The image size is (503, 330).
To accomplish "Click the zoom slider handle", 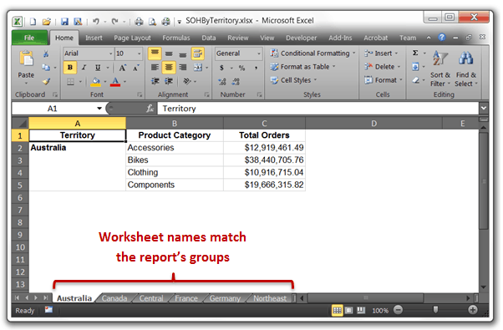I will (435, 309).
